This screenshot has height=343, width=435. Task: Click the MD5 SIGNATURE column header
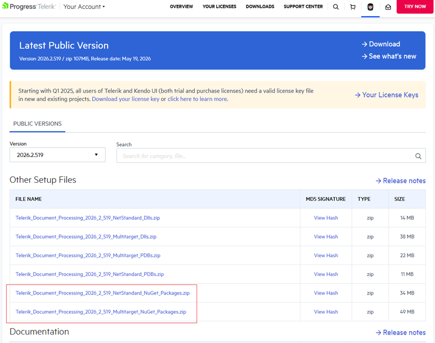tap(326, 199)
